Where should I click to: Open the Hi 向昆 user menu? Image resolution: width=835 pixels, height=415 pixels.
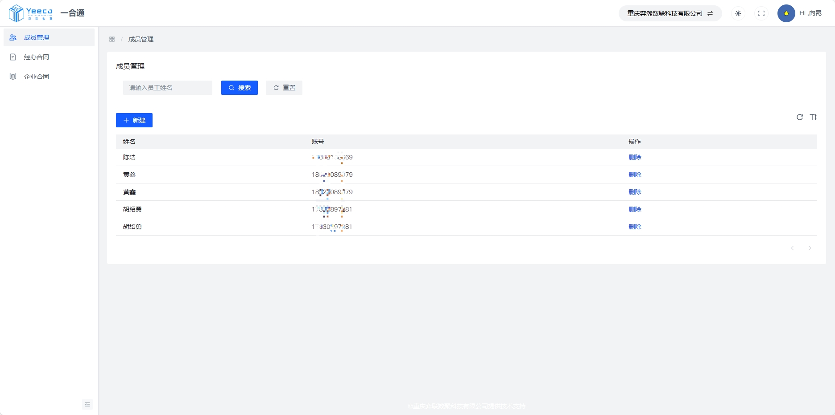click(x=810, y=13)
